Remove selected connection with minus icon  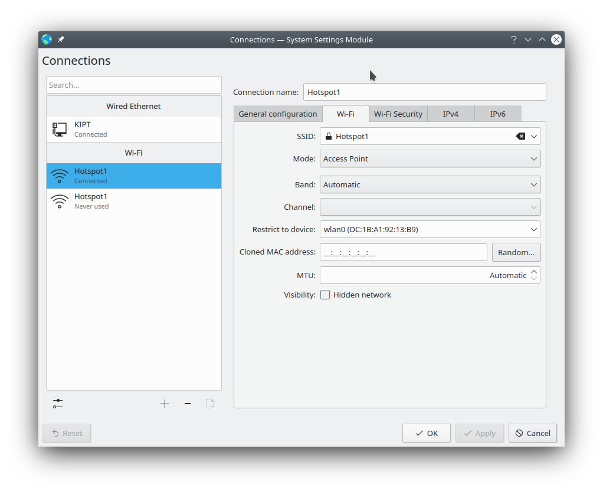pos(188,404)
